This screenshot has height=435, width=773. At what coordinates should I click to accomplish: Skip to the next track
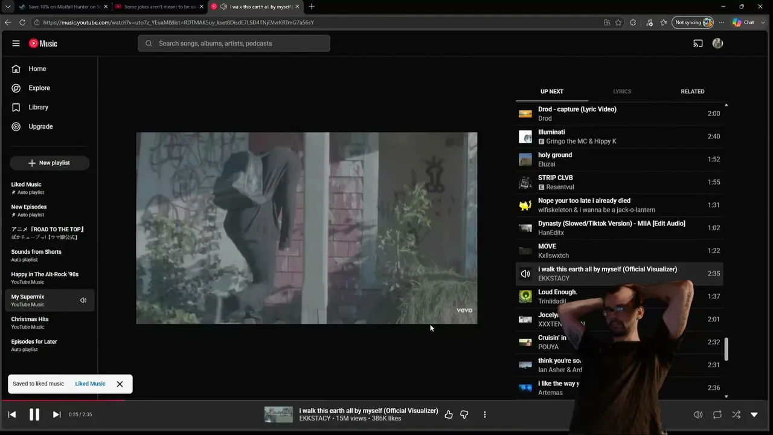pos(57,414)
